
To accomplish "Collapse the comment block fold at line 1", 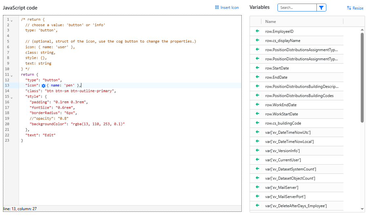I will pos(12,21).
